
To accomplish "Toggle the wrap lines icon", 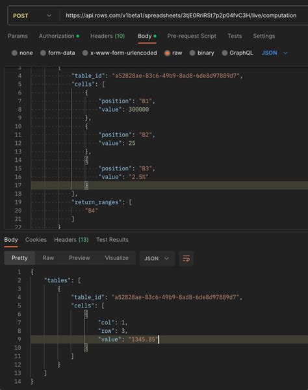I will [186, 259].
